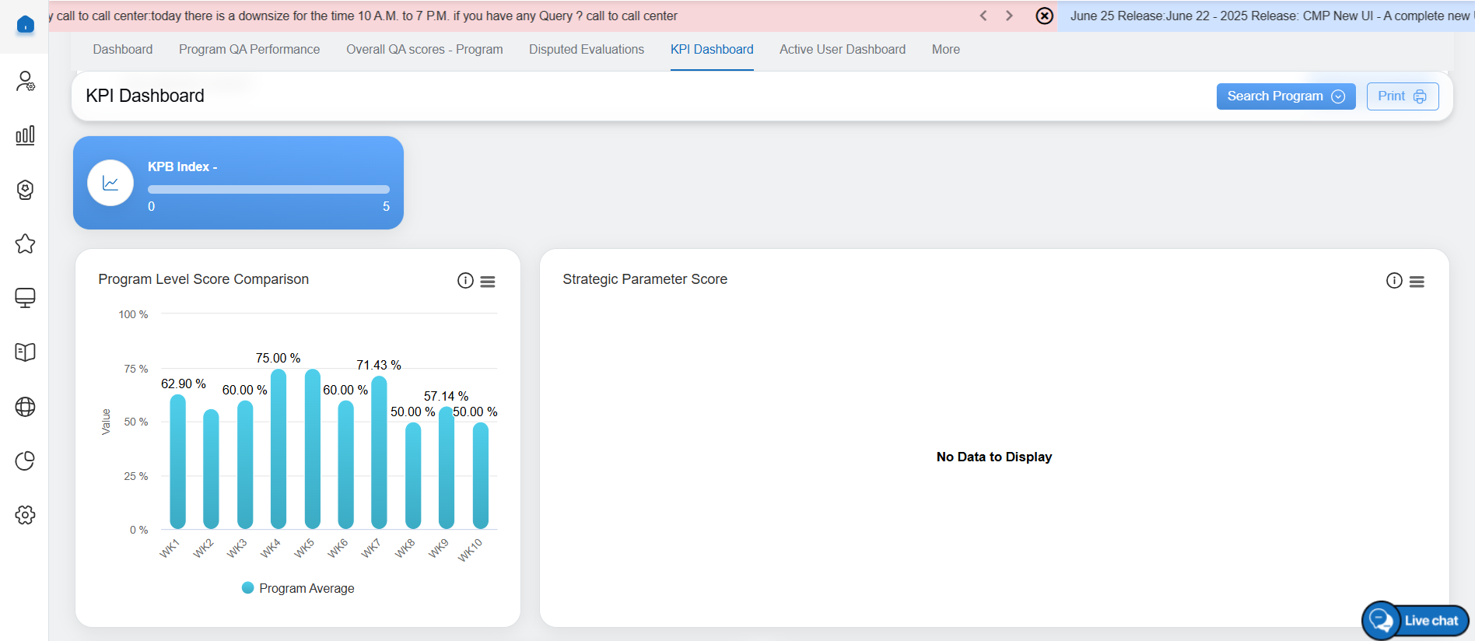The height and width of the screenshot is (641, 1475).
Task: Click the globe icon in sidebar
Action: (x=25, y=407)
